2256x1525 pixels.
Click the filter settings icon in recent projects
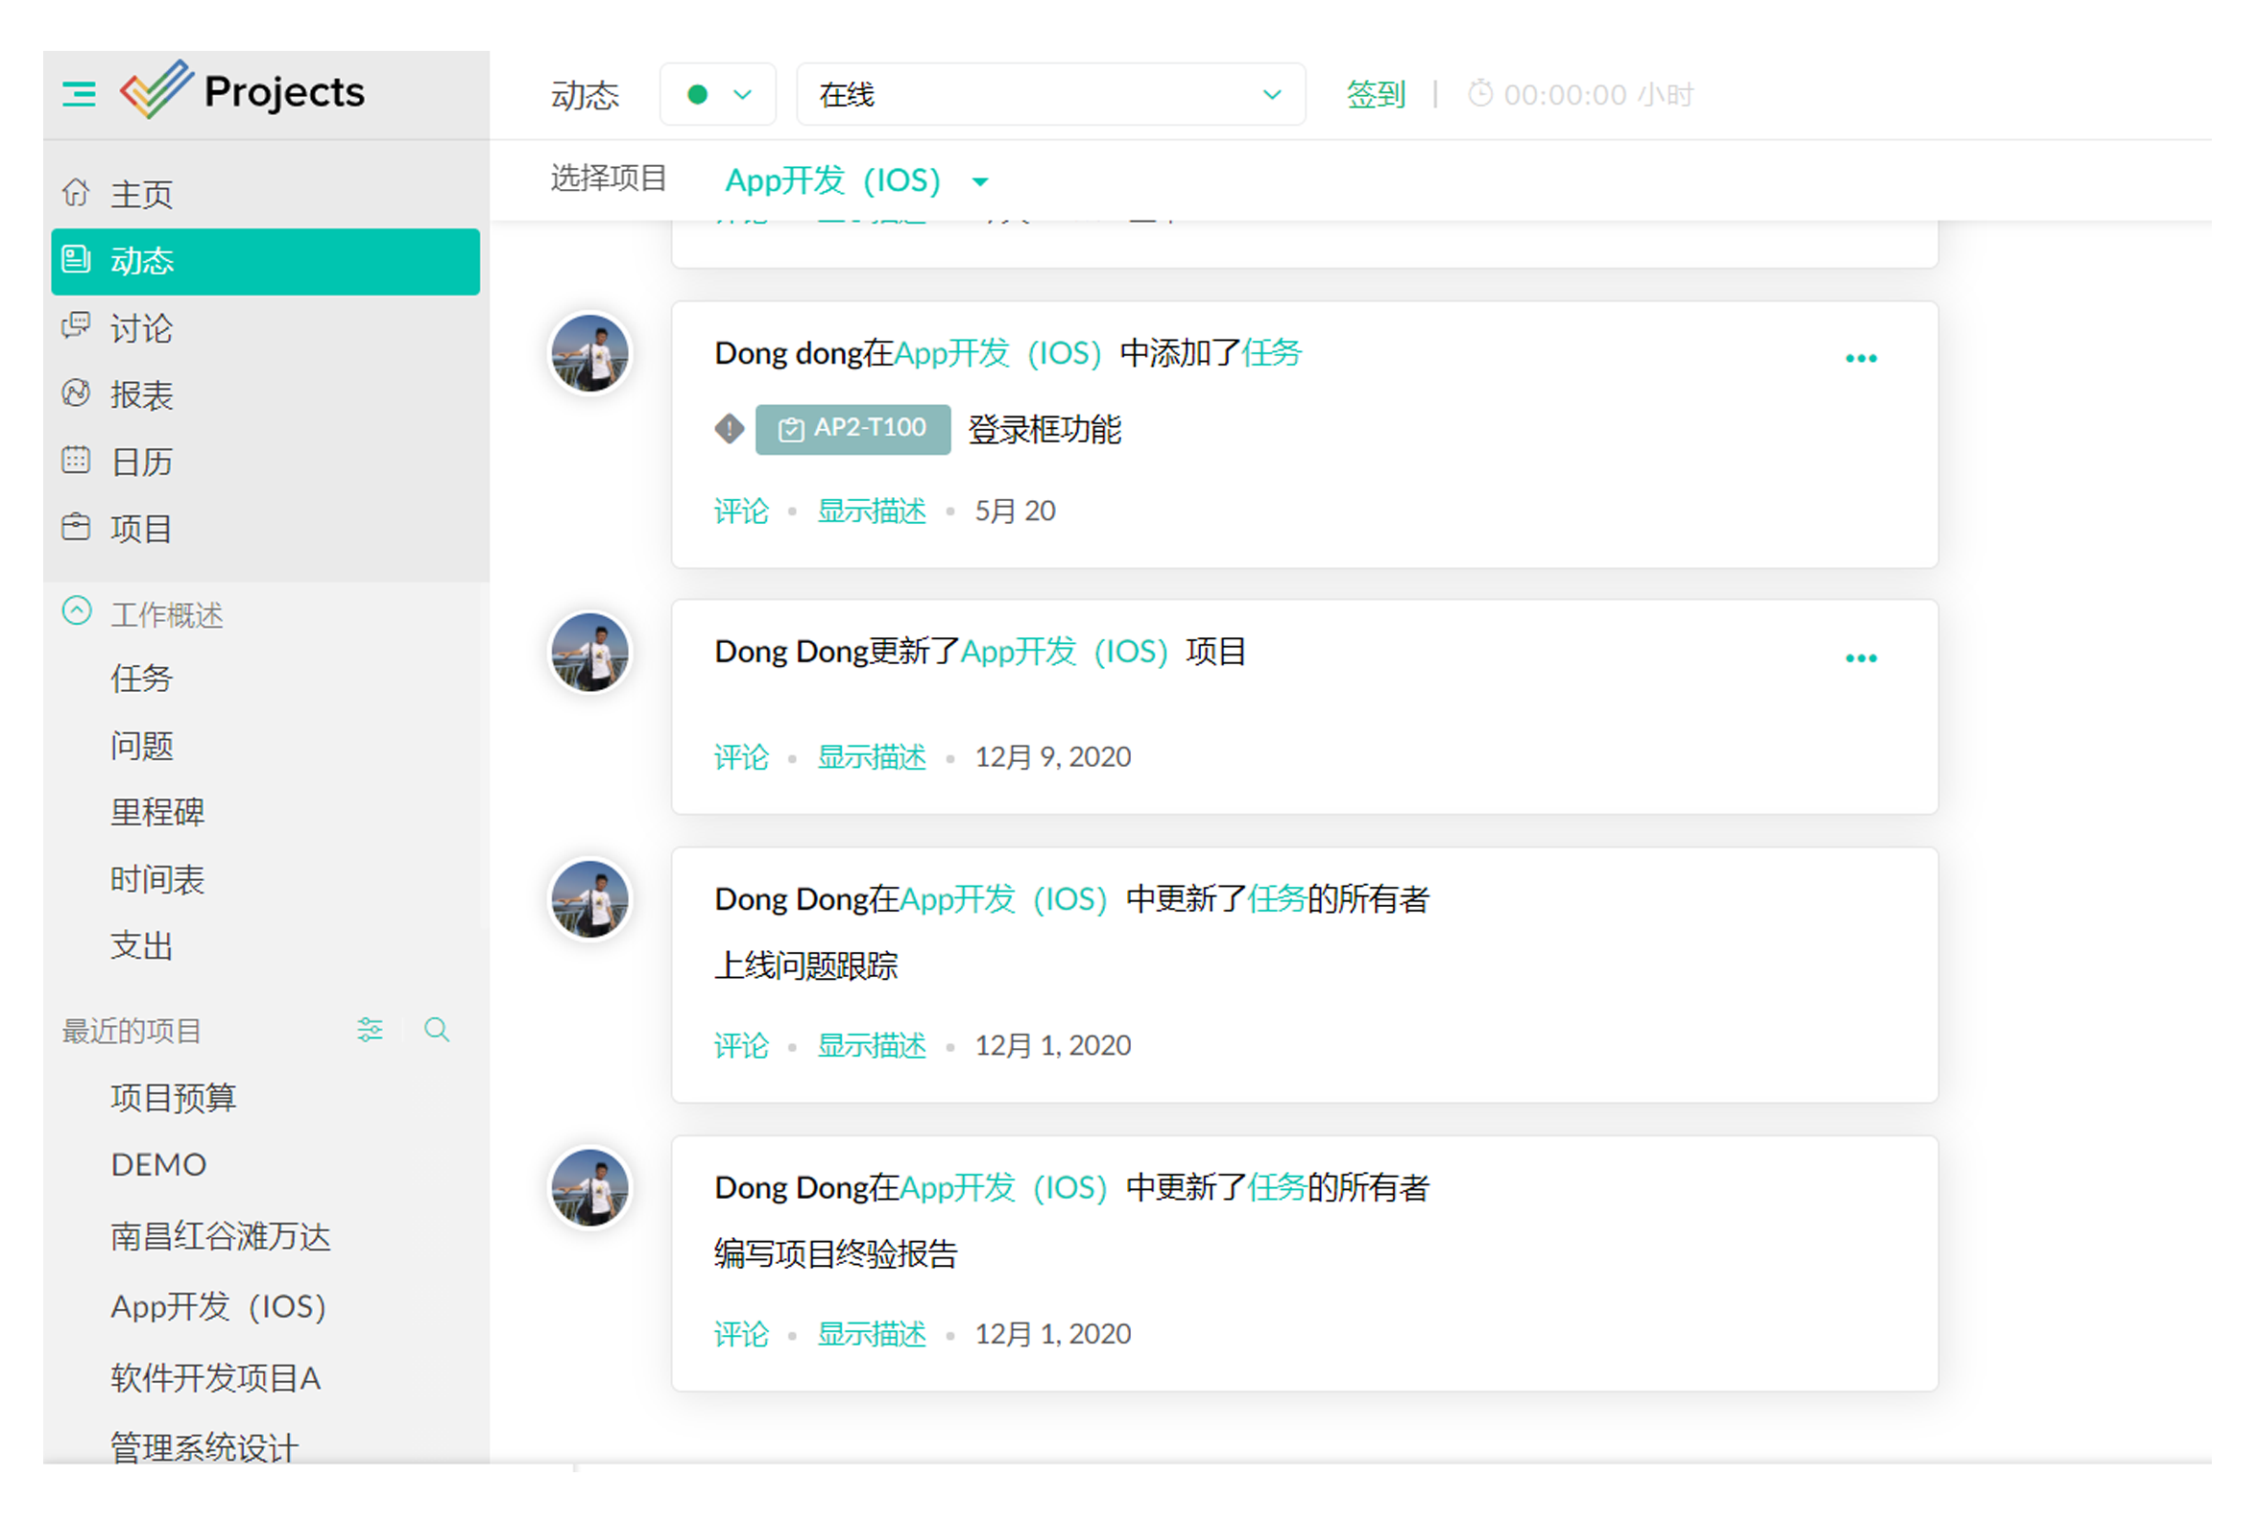point(370,1029)
